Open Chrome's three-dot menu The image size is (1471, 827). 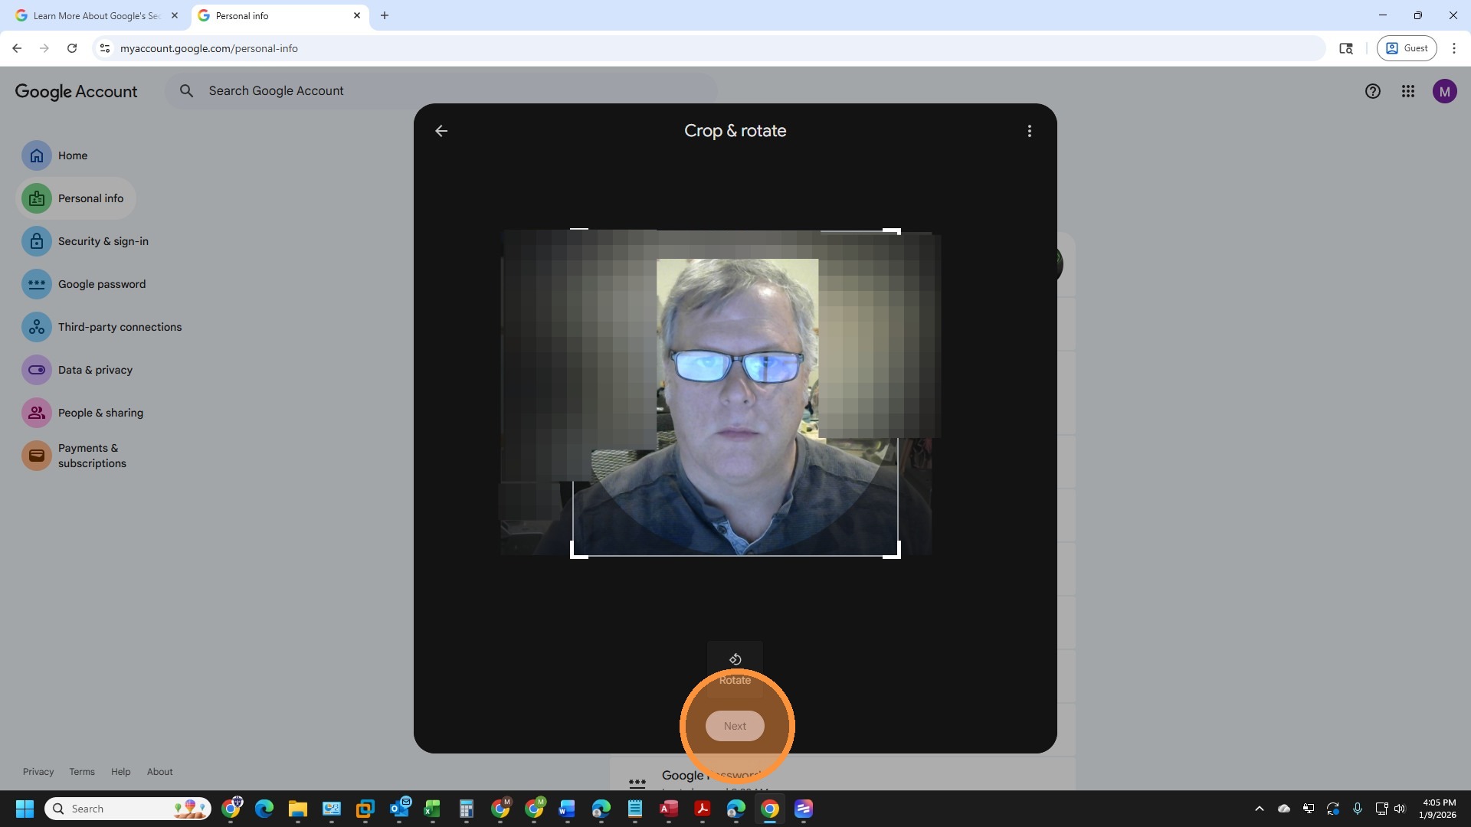[x=1453, y=48]
